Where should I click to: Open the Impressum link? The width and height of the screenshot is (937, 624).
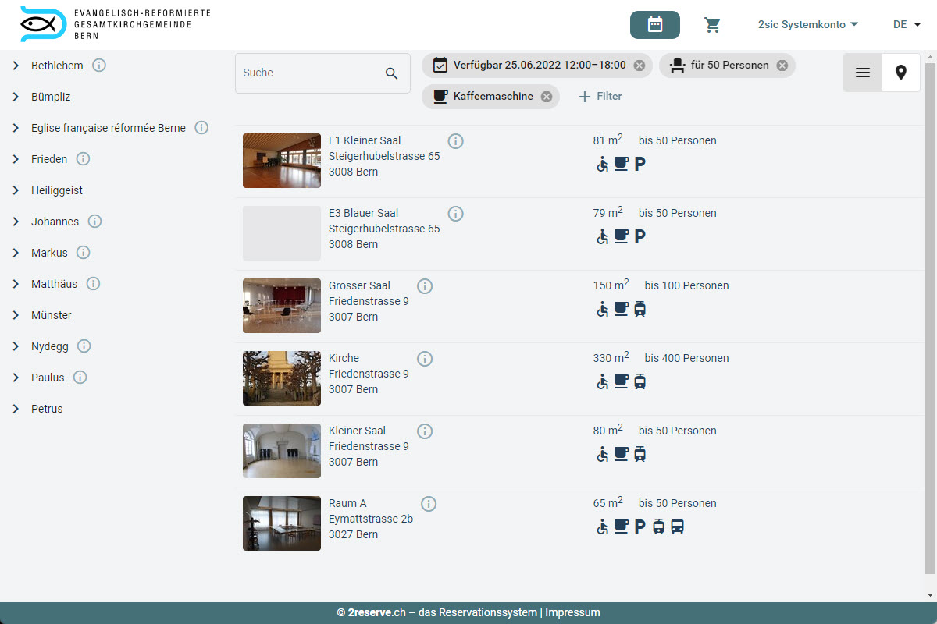(x=572, y=612)
